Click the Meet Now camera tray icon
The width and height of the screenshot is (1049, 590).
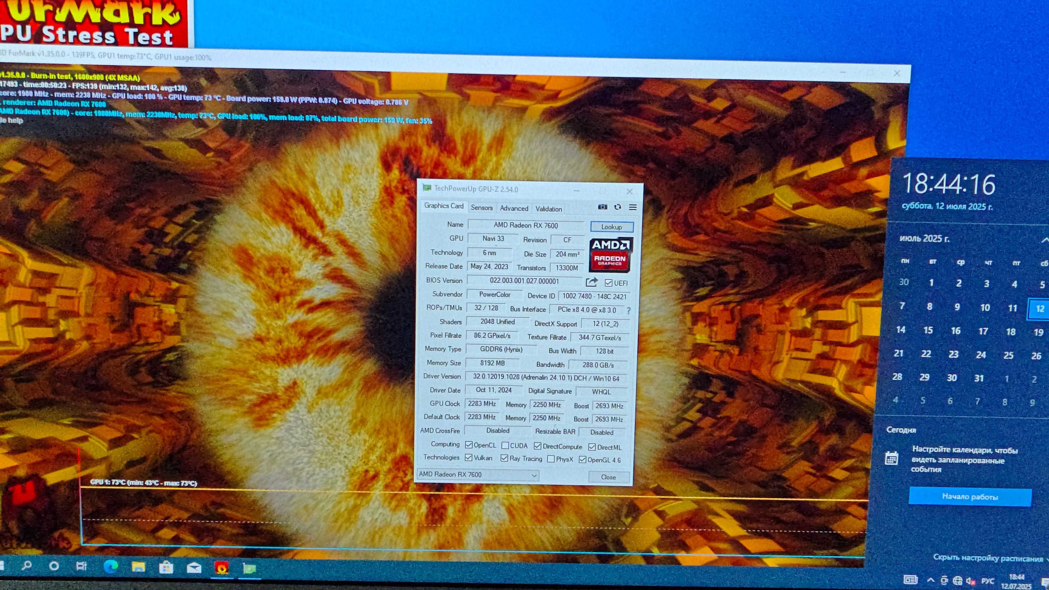[x=944, y=580]
